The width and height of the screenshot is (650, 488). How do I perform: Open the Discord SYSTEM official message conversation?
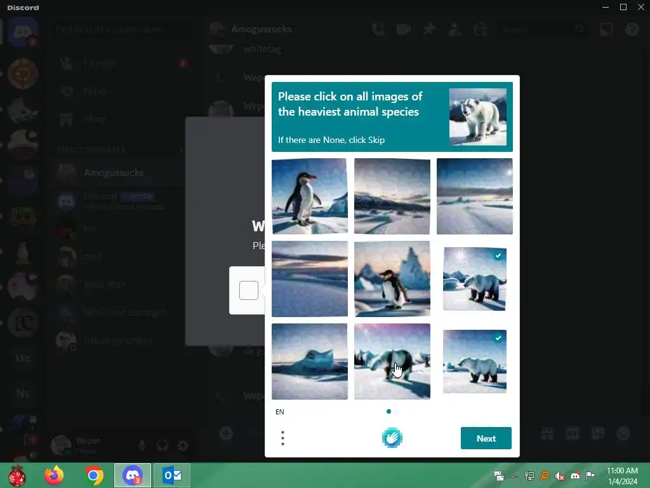pyautogui.click(x=118, y=200)
